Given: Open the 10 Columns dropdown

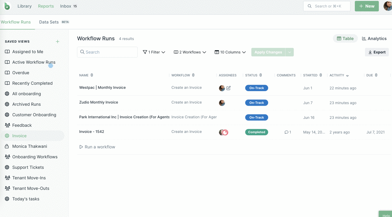Looking at the screenshot, I should pyautogui.click(x=230, y=52).
